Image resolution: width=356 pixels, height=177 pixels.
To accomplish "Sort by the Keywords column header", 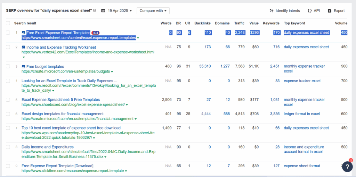I will point(271,23).
